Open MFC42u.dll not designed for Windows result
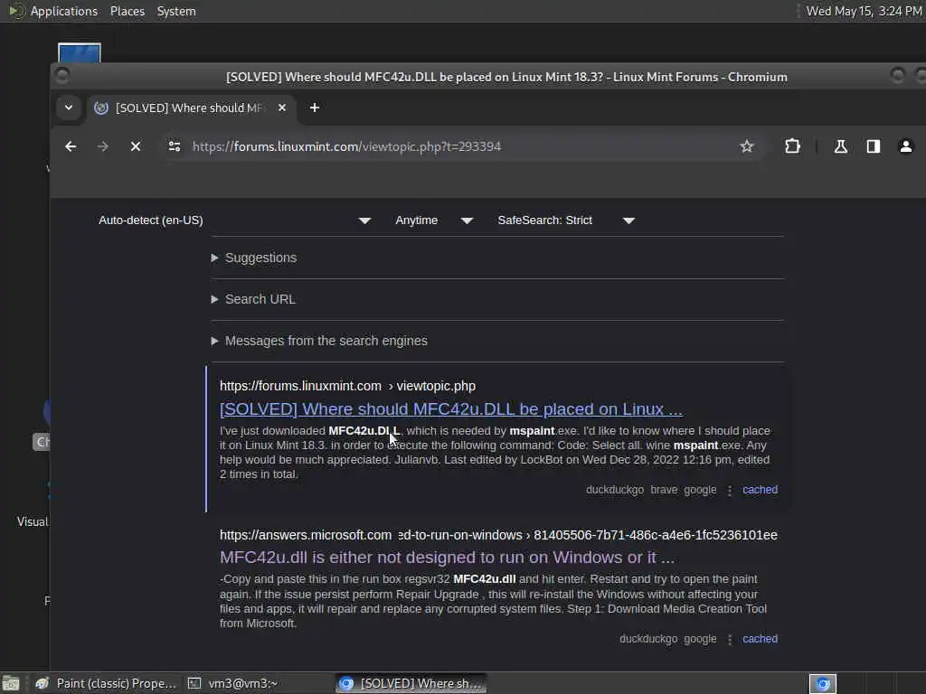 447,557
